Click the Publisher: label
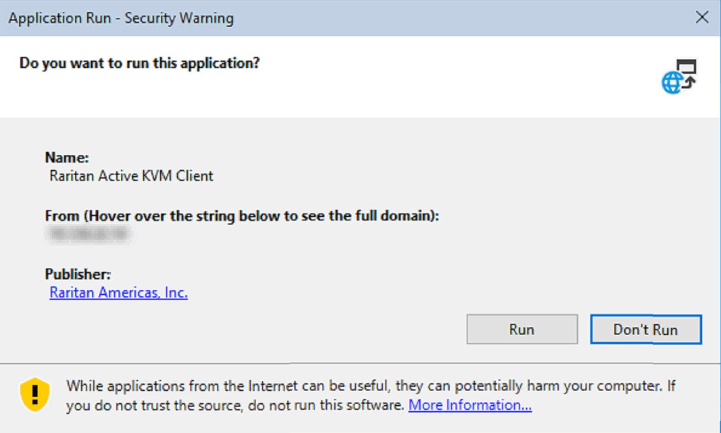The image size is (721, 433). 78,274
